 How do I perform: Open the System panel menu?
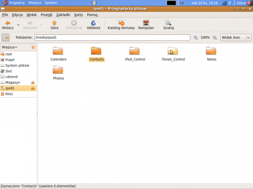[x=51, y=3]
